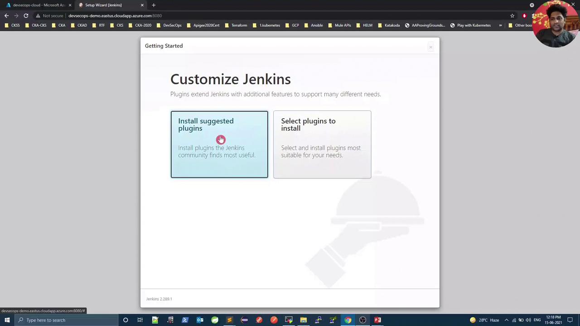Launch PowerPoint from the taskbar
580x326 pixels.
tap(377, 320)
